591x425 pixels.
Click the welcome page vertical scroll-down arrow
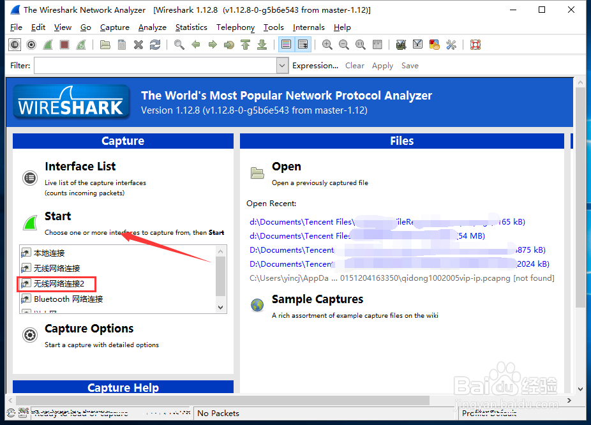[x=580, y=389]
